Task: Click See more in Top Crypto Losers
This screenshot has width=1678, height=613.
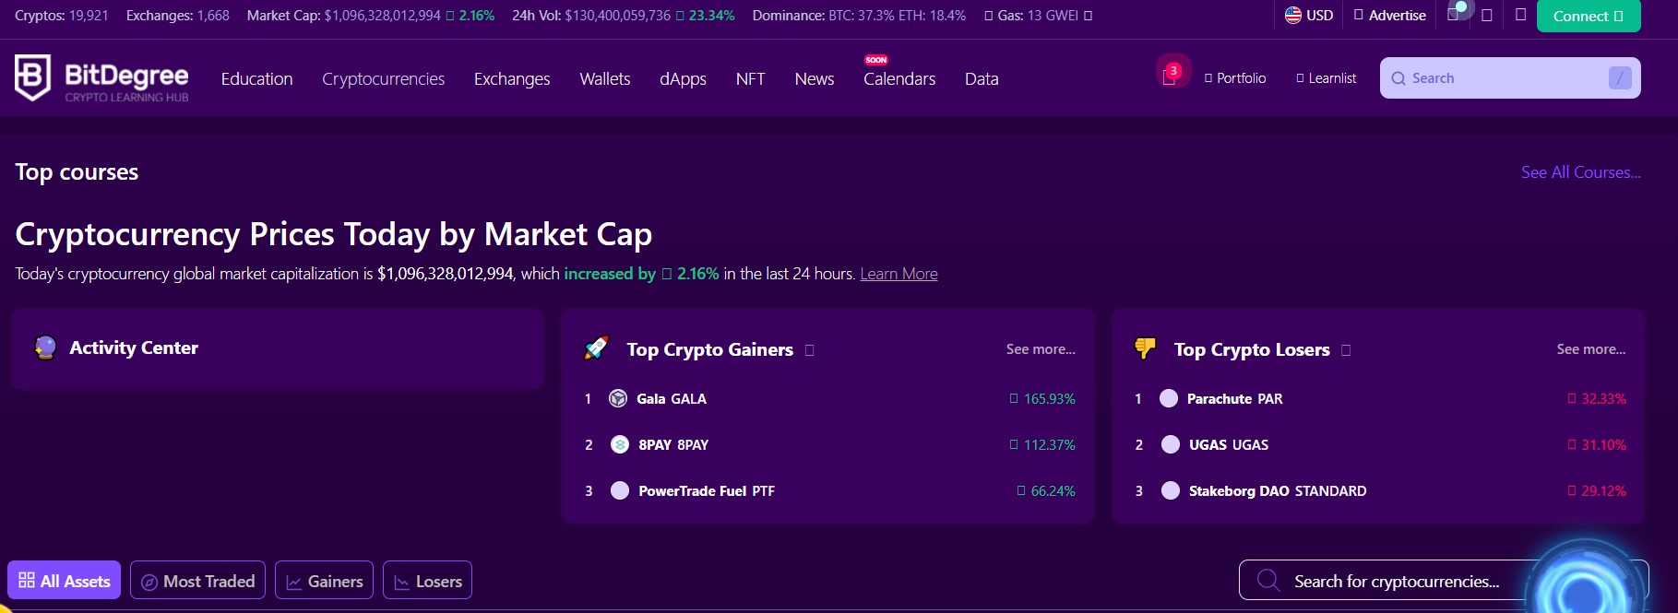Action: (1591, 349)
